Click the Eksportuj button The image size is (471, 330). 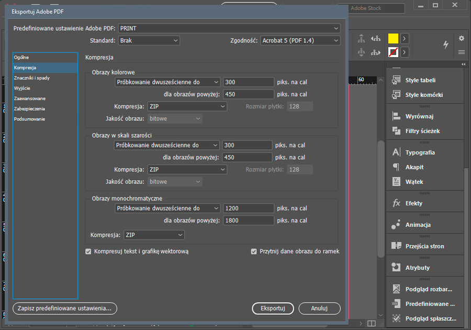pos(273,309)
